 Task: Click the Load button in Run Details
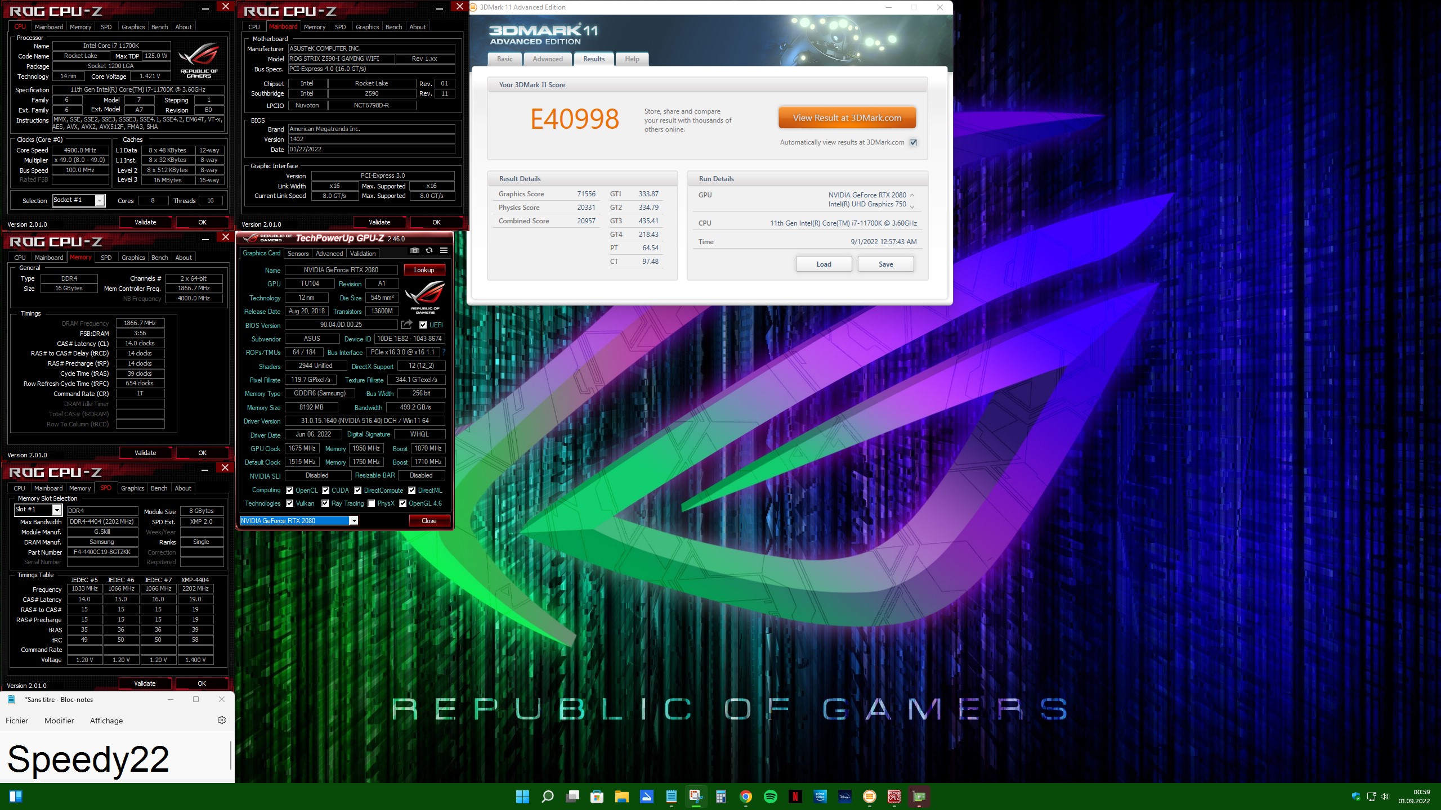pos(824,264)
